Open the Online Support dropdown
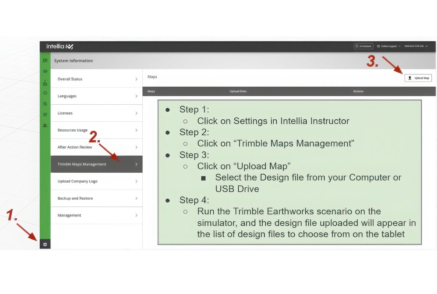Screen dimensions: 437x294 [x=388, y=46]
